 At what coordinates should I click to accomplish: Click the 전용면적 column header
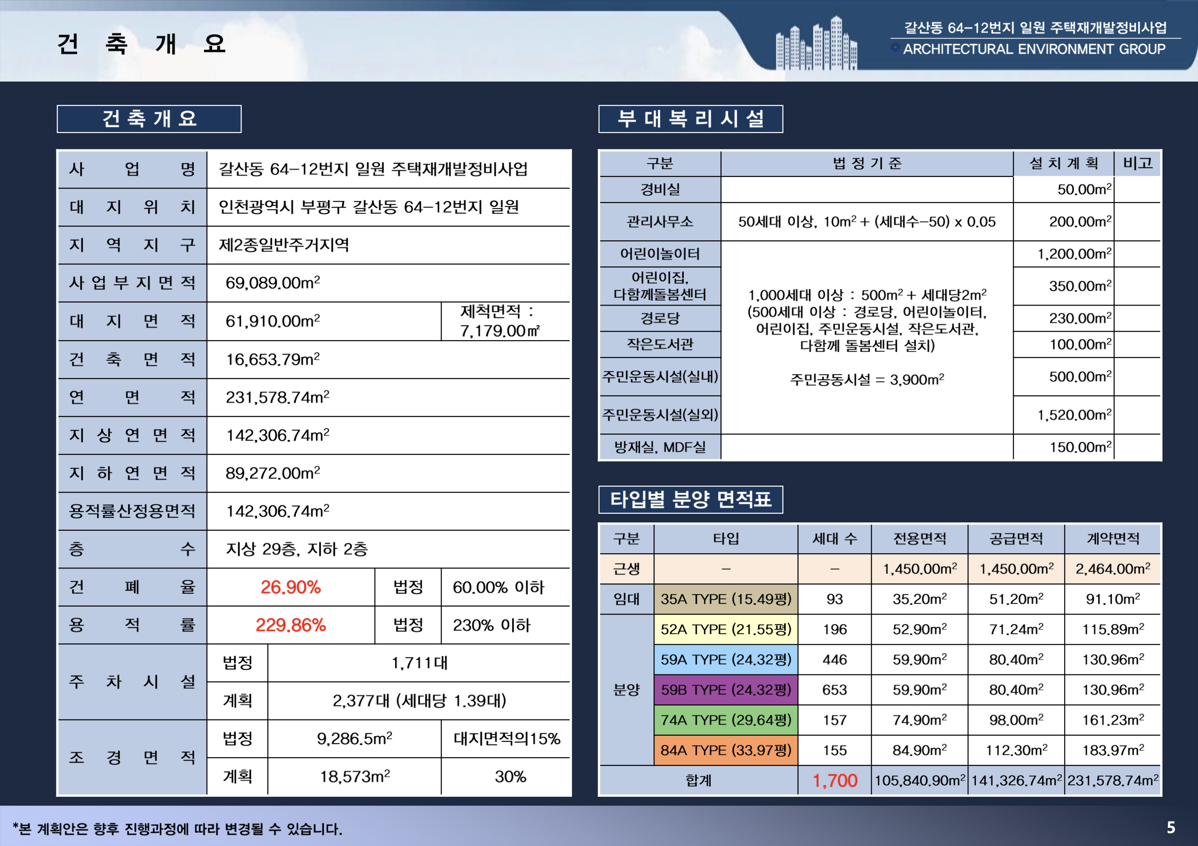[x=919, y=539]
